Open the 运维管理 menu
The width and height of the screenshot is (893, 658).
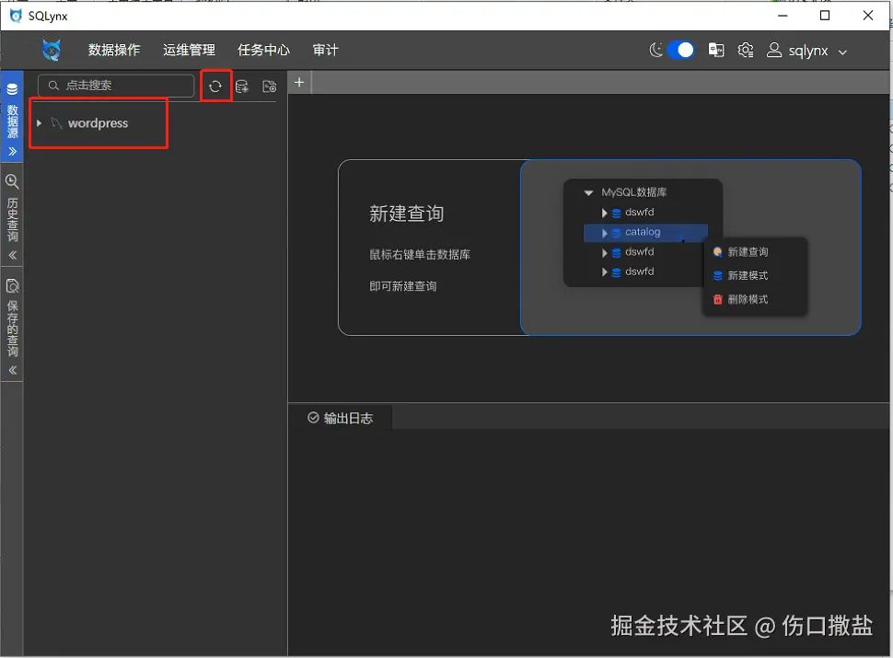coord(189,50)
